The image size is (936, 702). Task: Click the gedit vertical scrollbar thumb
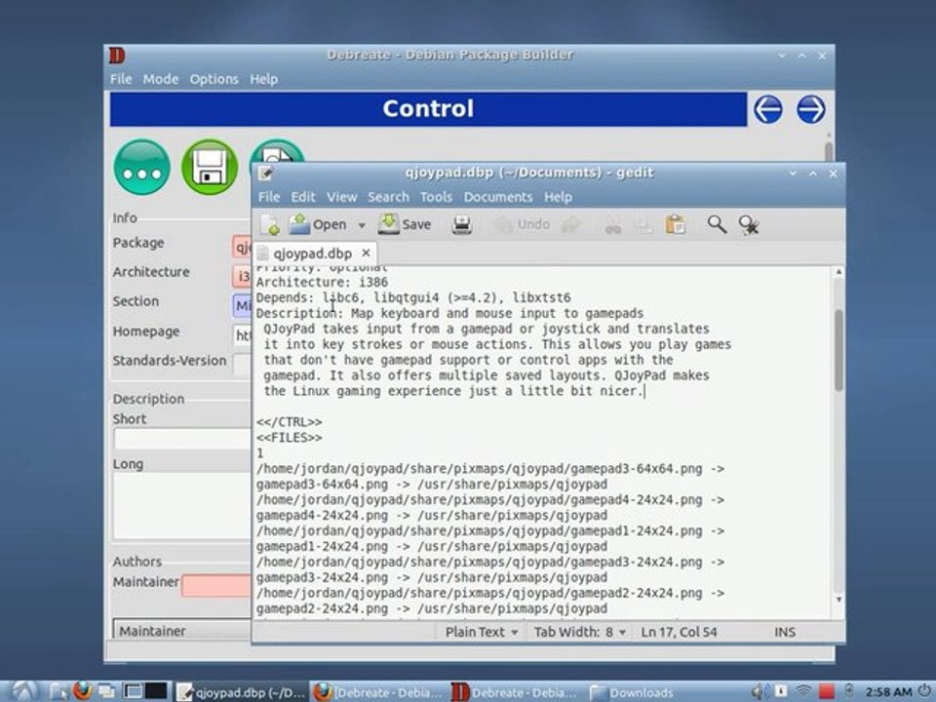(x=838, y=350)
